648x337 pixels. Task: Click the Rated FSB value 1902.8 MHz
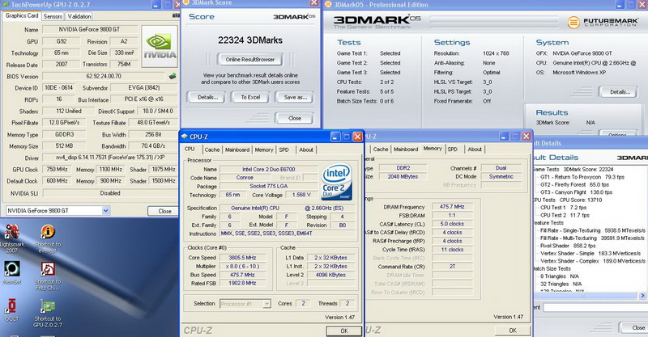coord(242,283)
